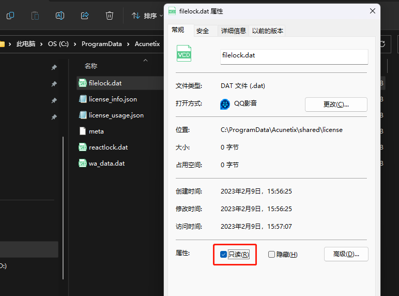The width and height of the screenshot is (399, 296).
Task: Click ProgramData in the breadcrumb path
Action: pos(101,44)
